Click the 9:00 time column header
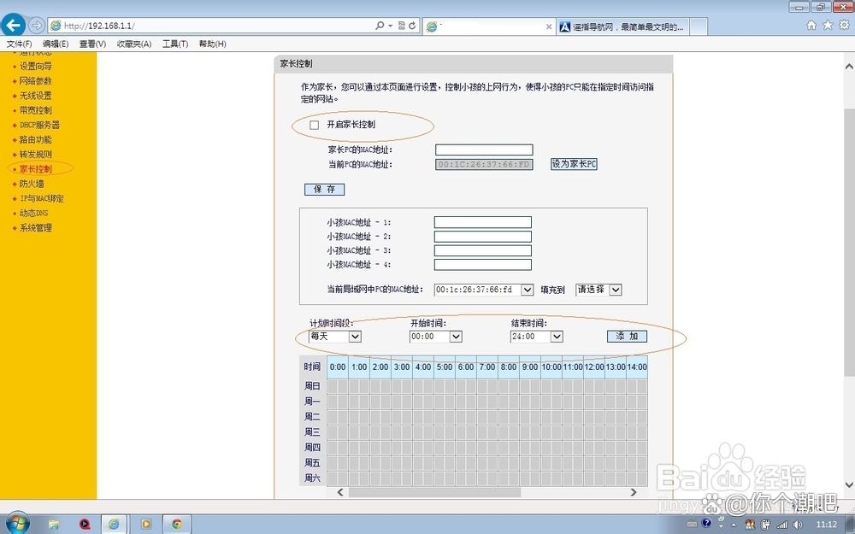Viewport: 855px width, 534px height. click(x=530, y=367)
